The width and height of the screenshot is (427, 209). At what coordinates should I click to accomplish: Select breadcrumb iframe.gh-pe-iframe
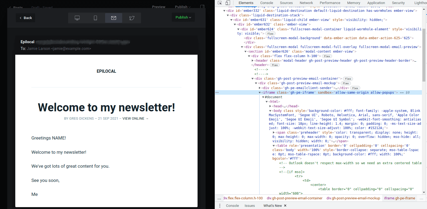tap(400, 198)
